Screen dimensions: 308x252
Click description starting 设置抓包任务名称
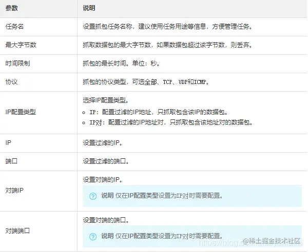(168, 27)
